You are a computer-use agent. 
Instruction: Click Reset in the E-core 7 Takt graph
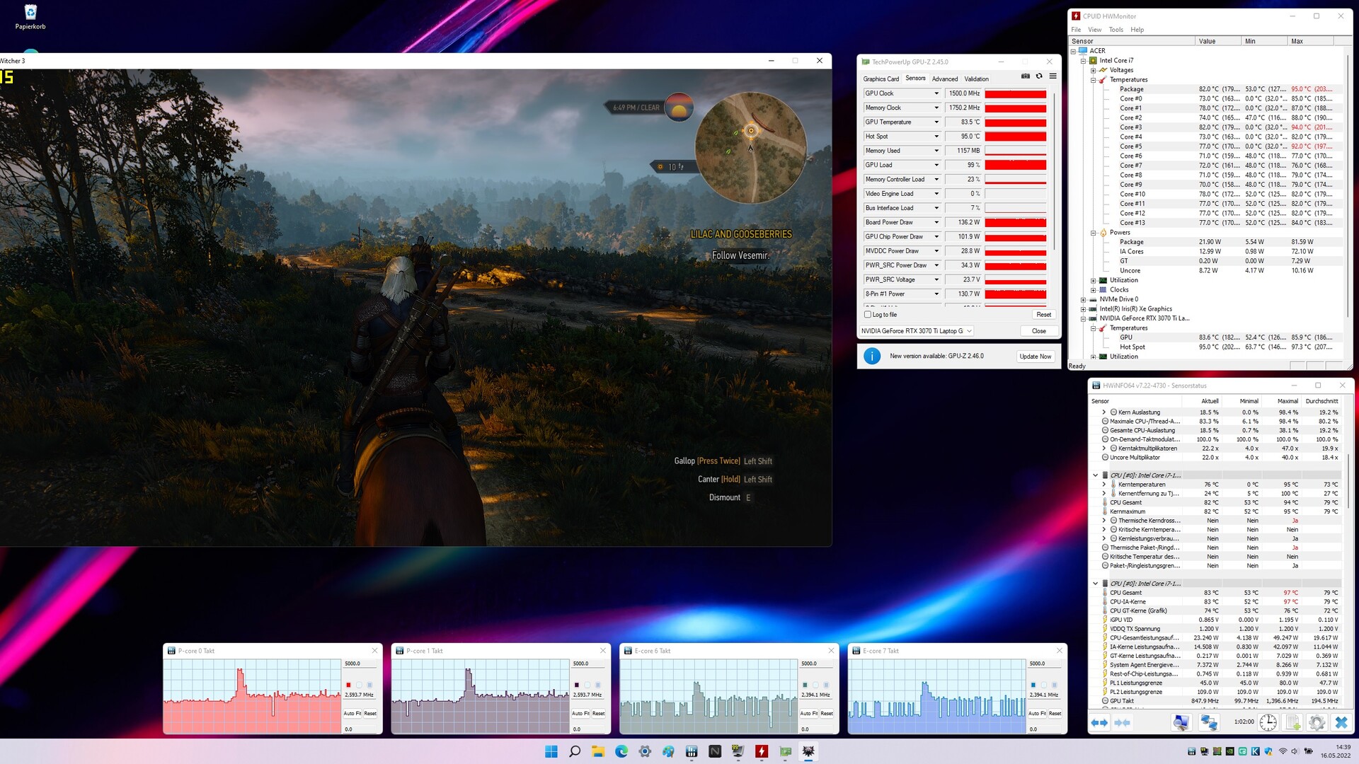(1055, 713)
